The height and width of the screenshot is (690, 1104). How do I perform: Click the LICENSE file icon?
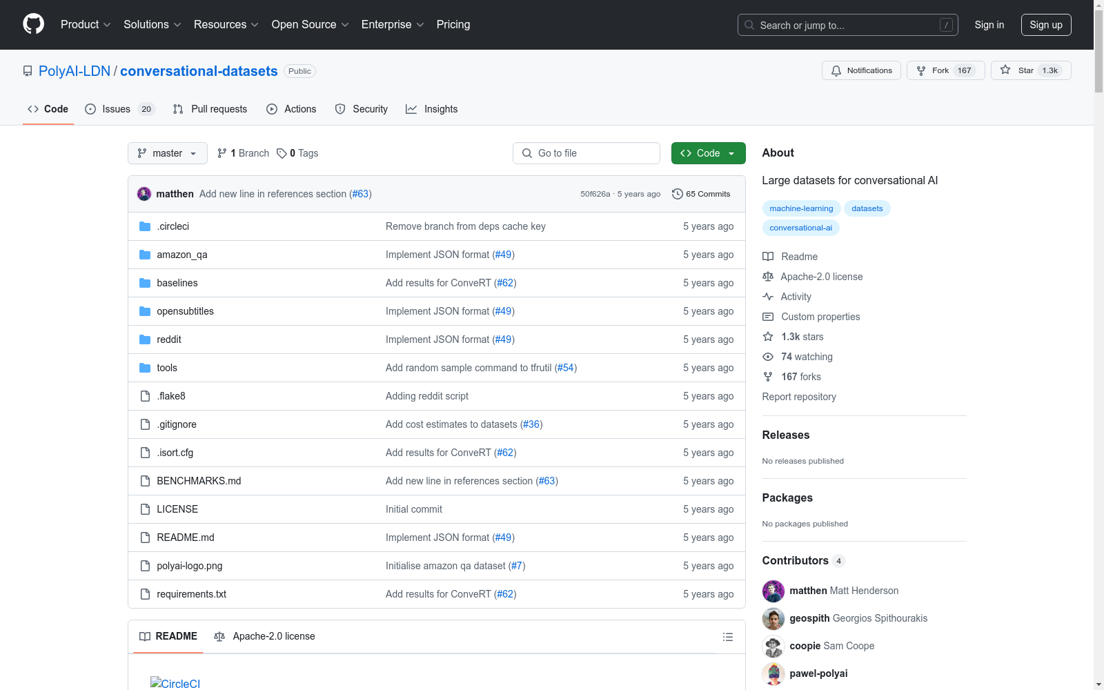pyautogui.click(x=145, y=509)
